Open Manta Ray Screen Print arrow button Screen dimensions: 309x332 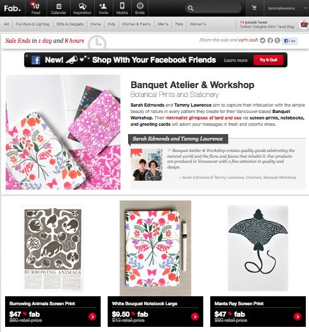[x=298, y=317]
